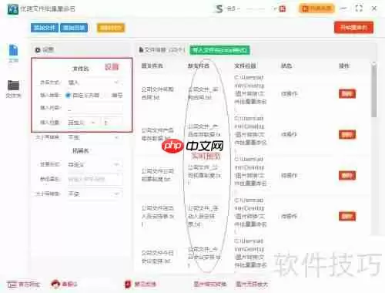Delete the second file row
The height and width of the screenshot is (293, 385).
click(x=347, y=134)
